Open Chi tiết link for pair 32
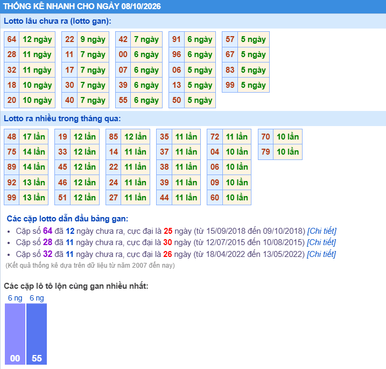The image size is (386, 369). [x=321, y=254]
